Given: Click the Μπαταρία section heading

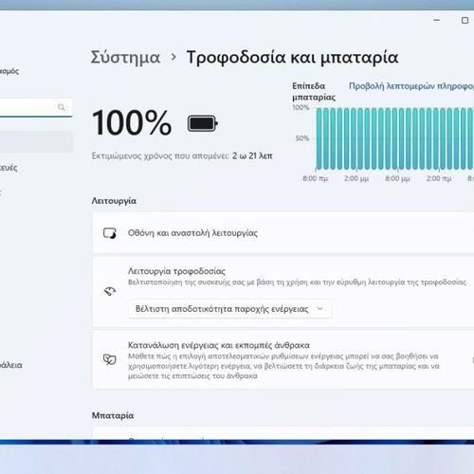Looking at the screenshot, I should pos(113,415).
